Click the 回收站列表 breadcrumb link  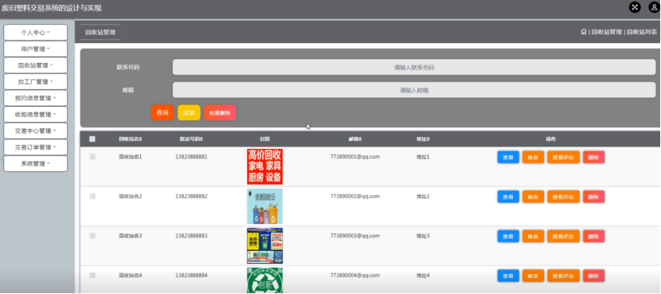tap(642, 32)
